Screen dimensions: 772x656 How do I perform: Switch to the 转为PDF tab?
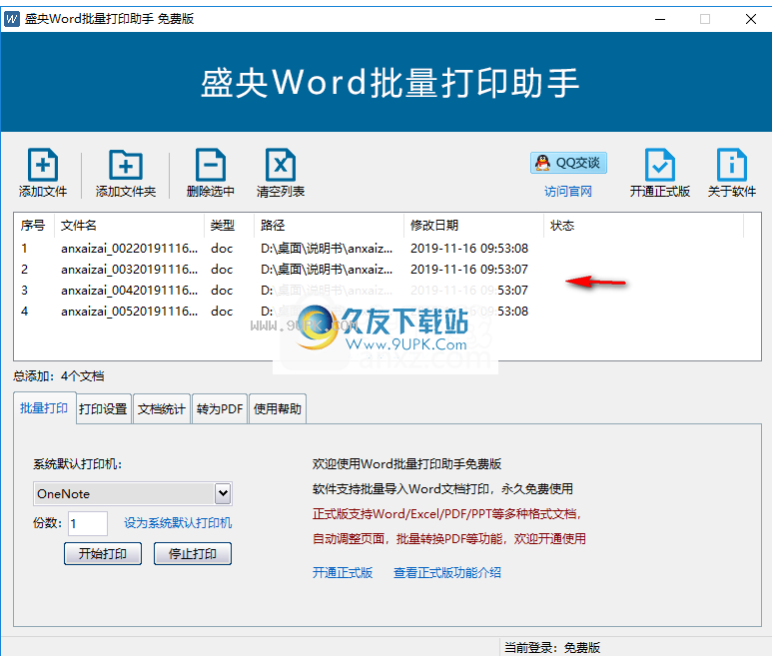pos(220,409)
